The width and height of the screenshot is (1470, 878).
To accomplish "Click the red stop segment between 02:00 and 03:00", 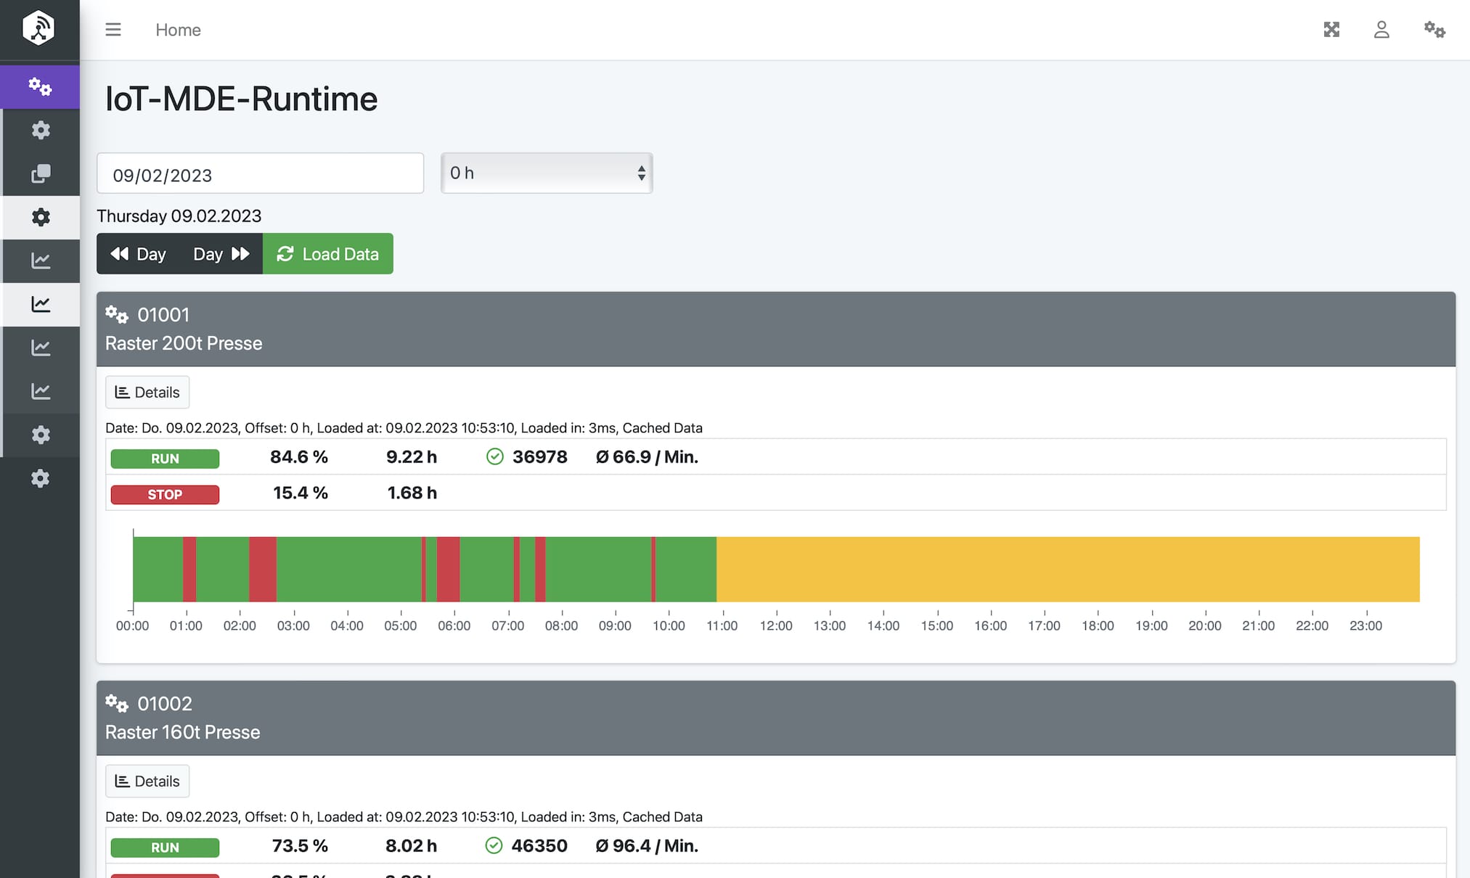I will pos(263,570).
